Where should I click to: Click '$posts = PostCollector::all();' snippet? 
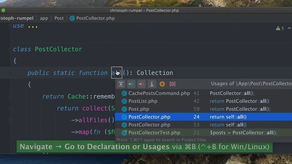coord(244,133)
